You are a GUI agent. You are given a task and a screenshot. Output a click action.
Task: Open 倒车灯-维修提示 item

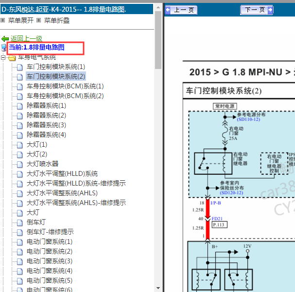point(50,232)
